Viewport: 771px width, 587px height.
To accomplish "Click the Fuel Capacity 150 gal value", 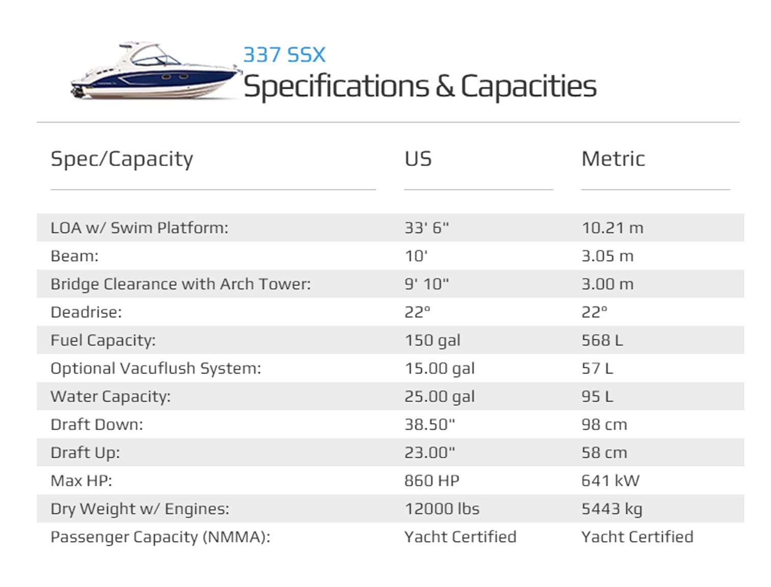I will 432,340.
